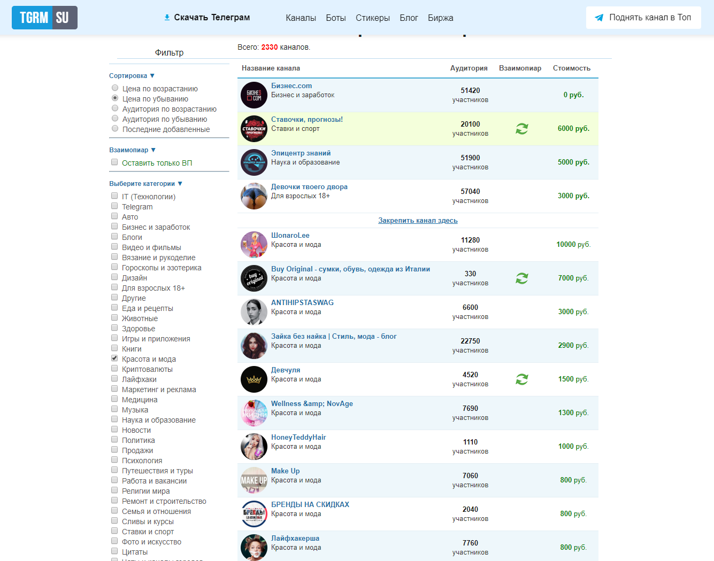Click the paper plane icon in Поднять канал
Viewport: 714px width, 561px height.
point(599,18)
